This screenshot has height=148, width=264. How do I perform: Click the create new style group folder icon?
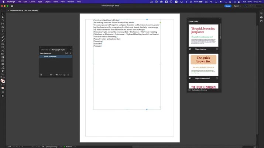(x=56, y=75)
